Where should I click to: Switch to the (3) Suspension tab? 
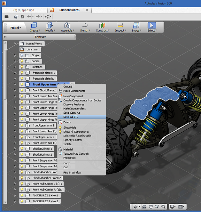coord(24,10)
